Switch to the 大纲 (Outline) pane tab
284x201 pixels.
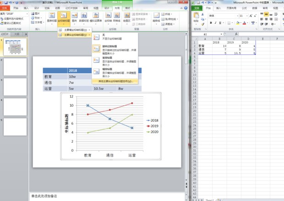click(16, 34)
